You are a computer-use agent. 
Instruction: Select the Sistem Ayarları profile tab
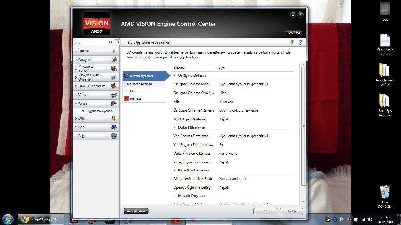click(x=146, y=76)
